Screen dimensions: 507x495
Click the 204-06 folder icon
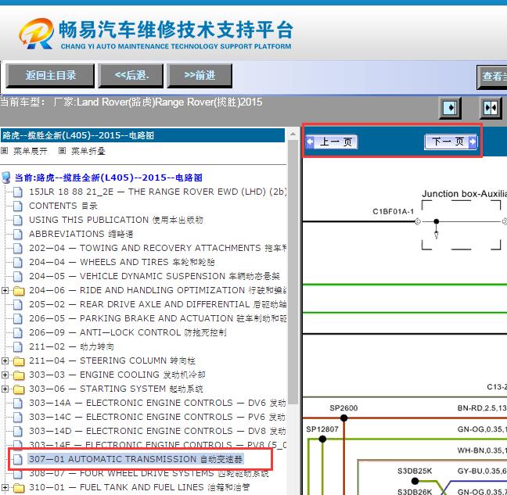pyautogui.click(x=19, y=291)
